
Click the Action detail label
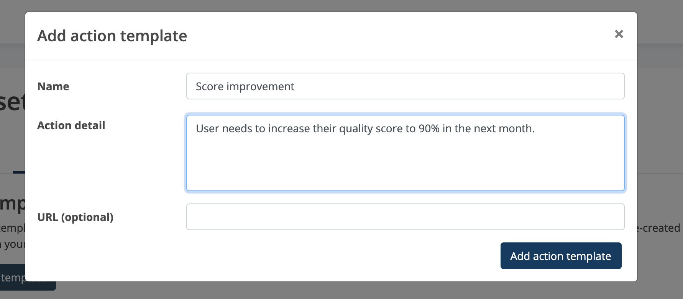click(71, 125)
